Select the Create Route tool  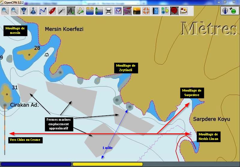43,11
